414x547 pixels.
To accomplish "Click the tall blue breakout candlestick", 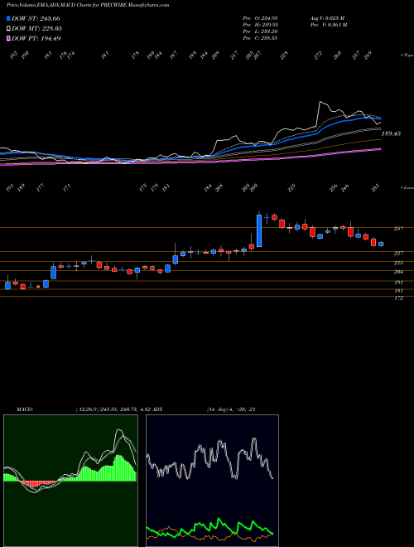I will (259, 230).
